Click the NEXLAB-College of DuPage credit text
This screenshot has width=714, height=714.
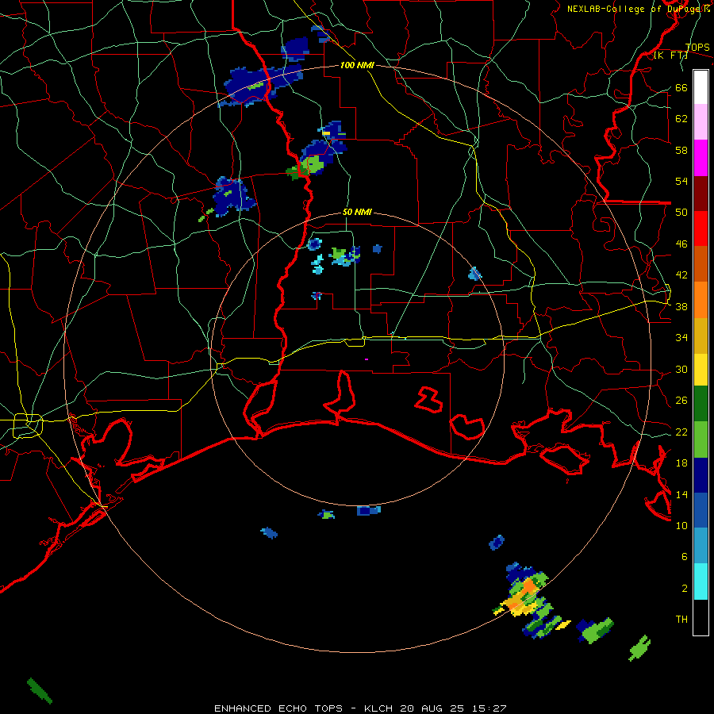click(x=639, y=9)
